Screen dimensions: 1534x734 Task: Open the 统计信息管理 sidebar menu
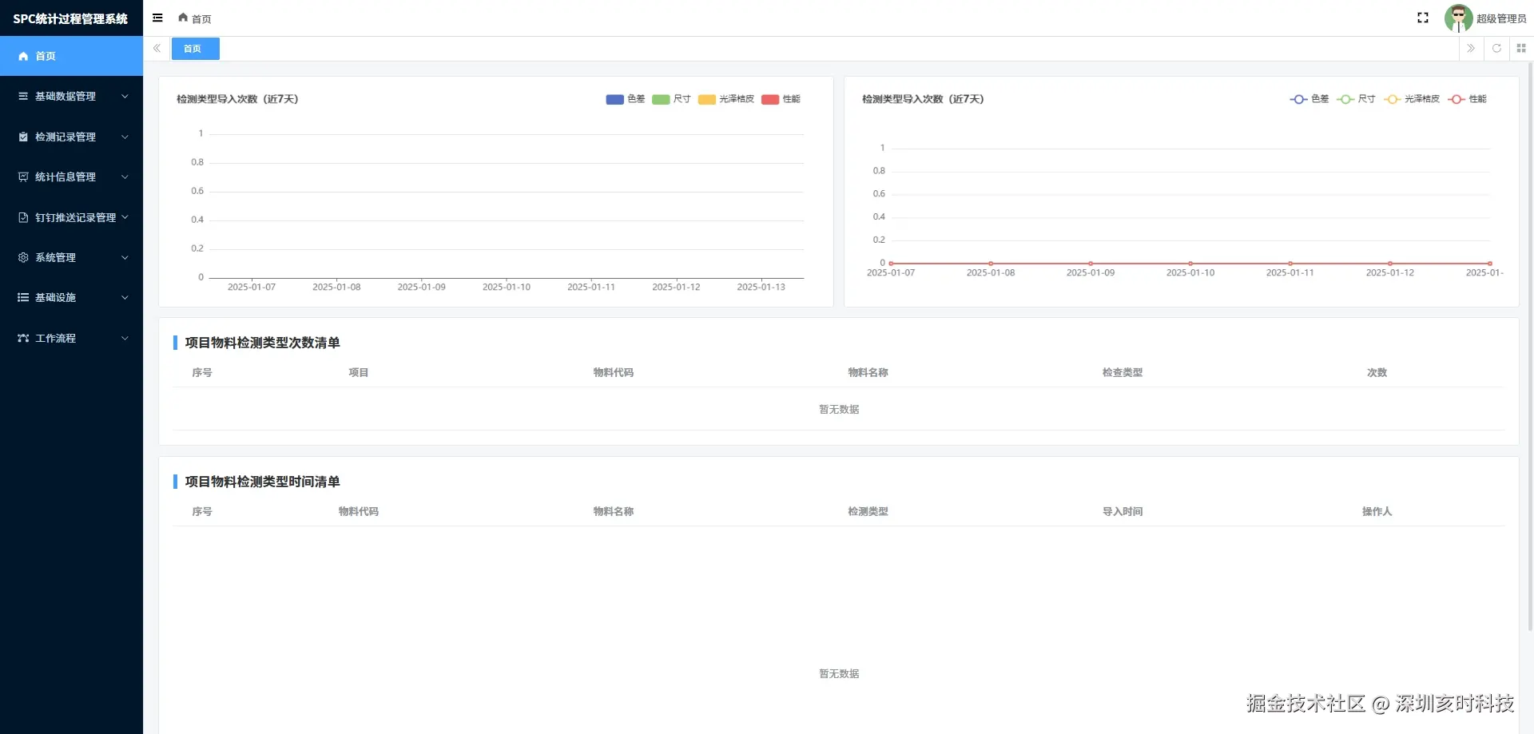click(71, 177)
